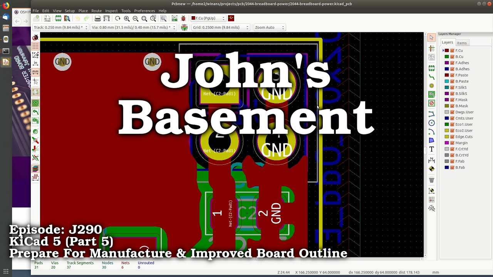Switch to the Items tab
493x277 pixels.
pos(462,43)
